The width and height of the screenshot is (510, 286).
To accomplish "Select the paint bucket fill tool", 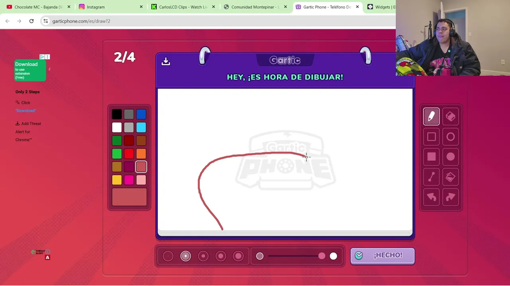I will (x=451, y=177).
